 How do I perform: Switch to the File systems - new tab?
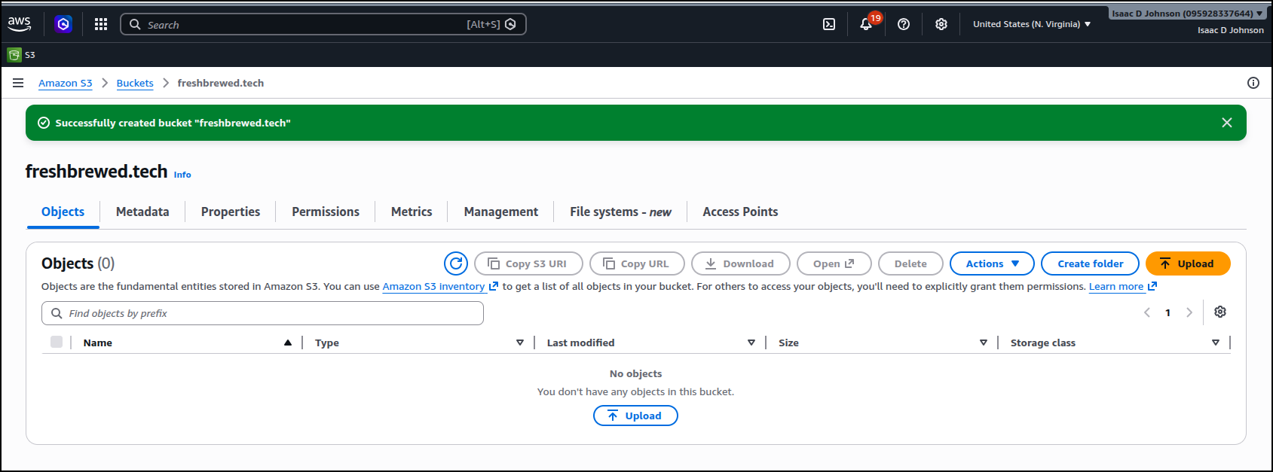[x=620, y=212]
